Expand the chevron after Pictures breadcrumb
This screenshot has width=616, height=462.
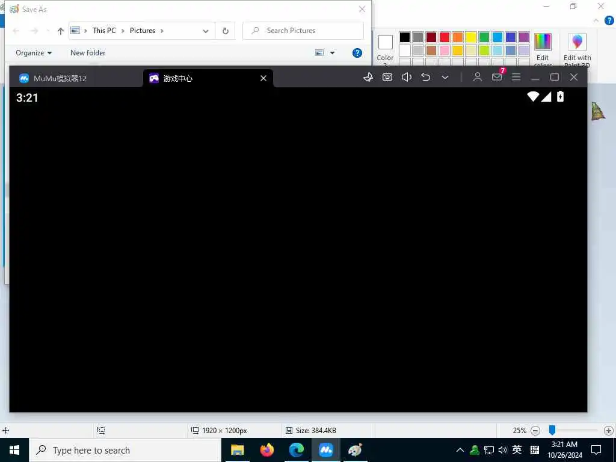[162, 31]
